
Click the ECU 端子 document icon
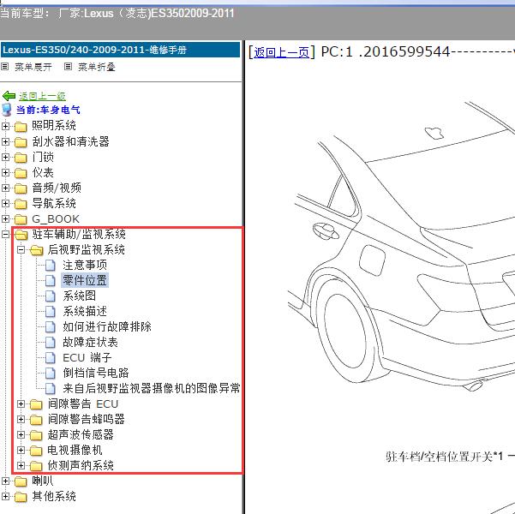(51, 358)
